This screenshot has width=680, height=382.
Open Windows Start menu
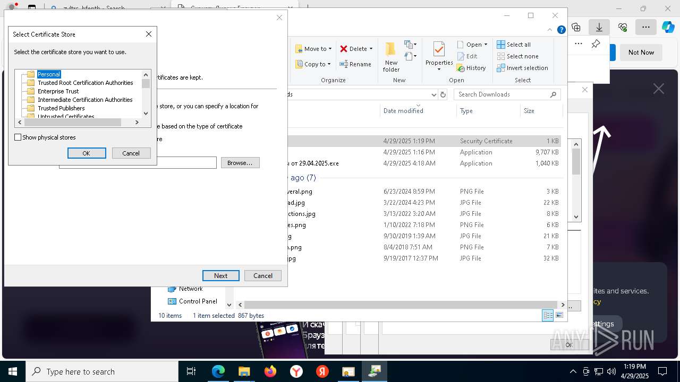click(x=13, y=371)
